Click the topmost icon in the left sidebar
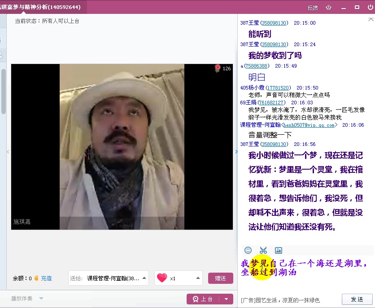 [x=2, y=38]
